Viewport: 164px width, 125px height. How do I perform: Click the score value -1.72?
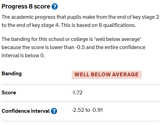(77, 93)
